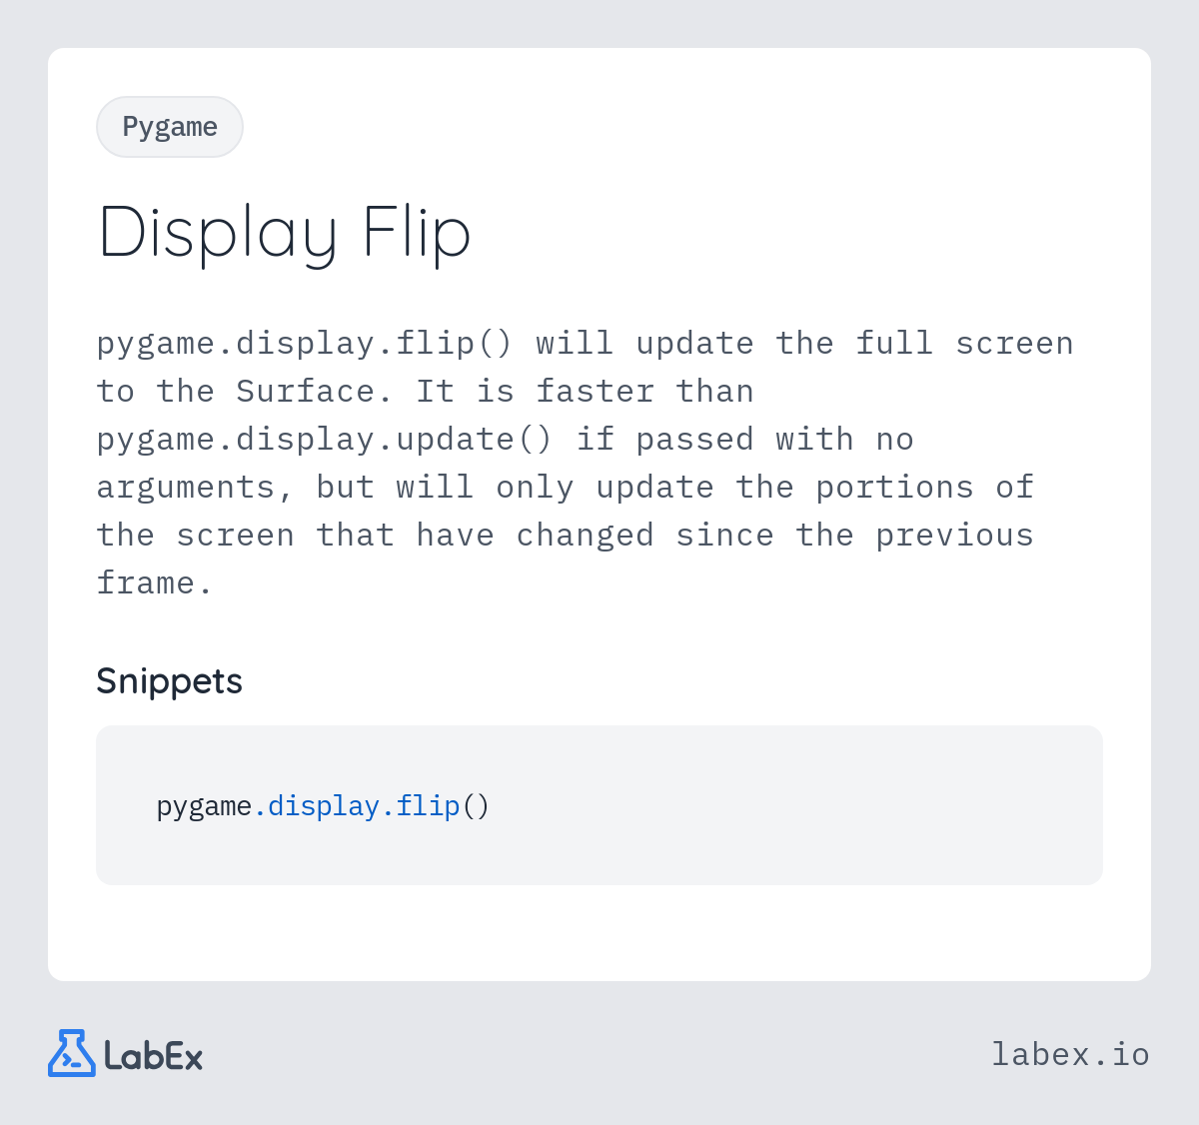Click the Display Flip title heading

click(285, 233)
